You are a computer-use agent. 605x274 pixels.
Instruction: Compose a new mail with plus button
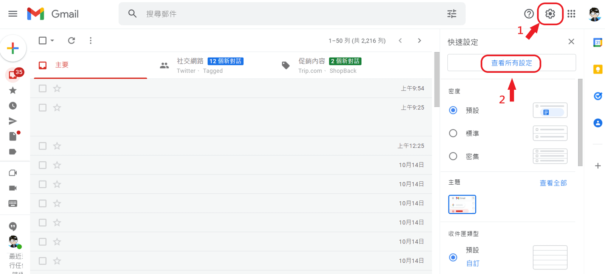click(x=13, y=48)
